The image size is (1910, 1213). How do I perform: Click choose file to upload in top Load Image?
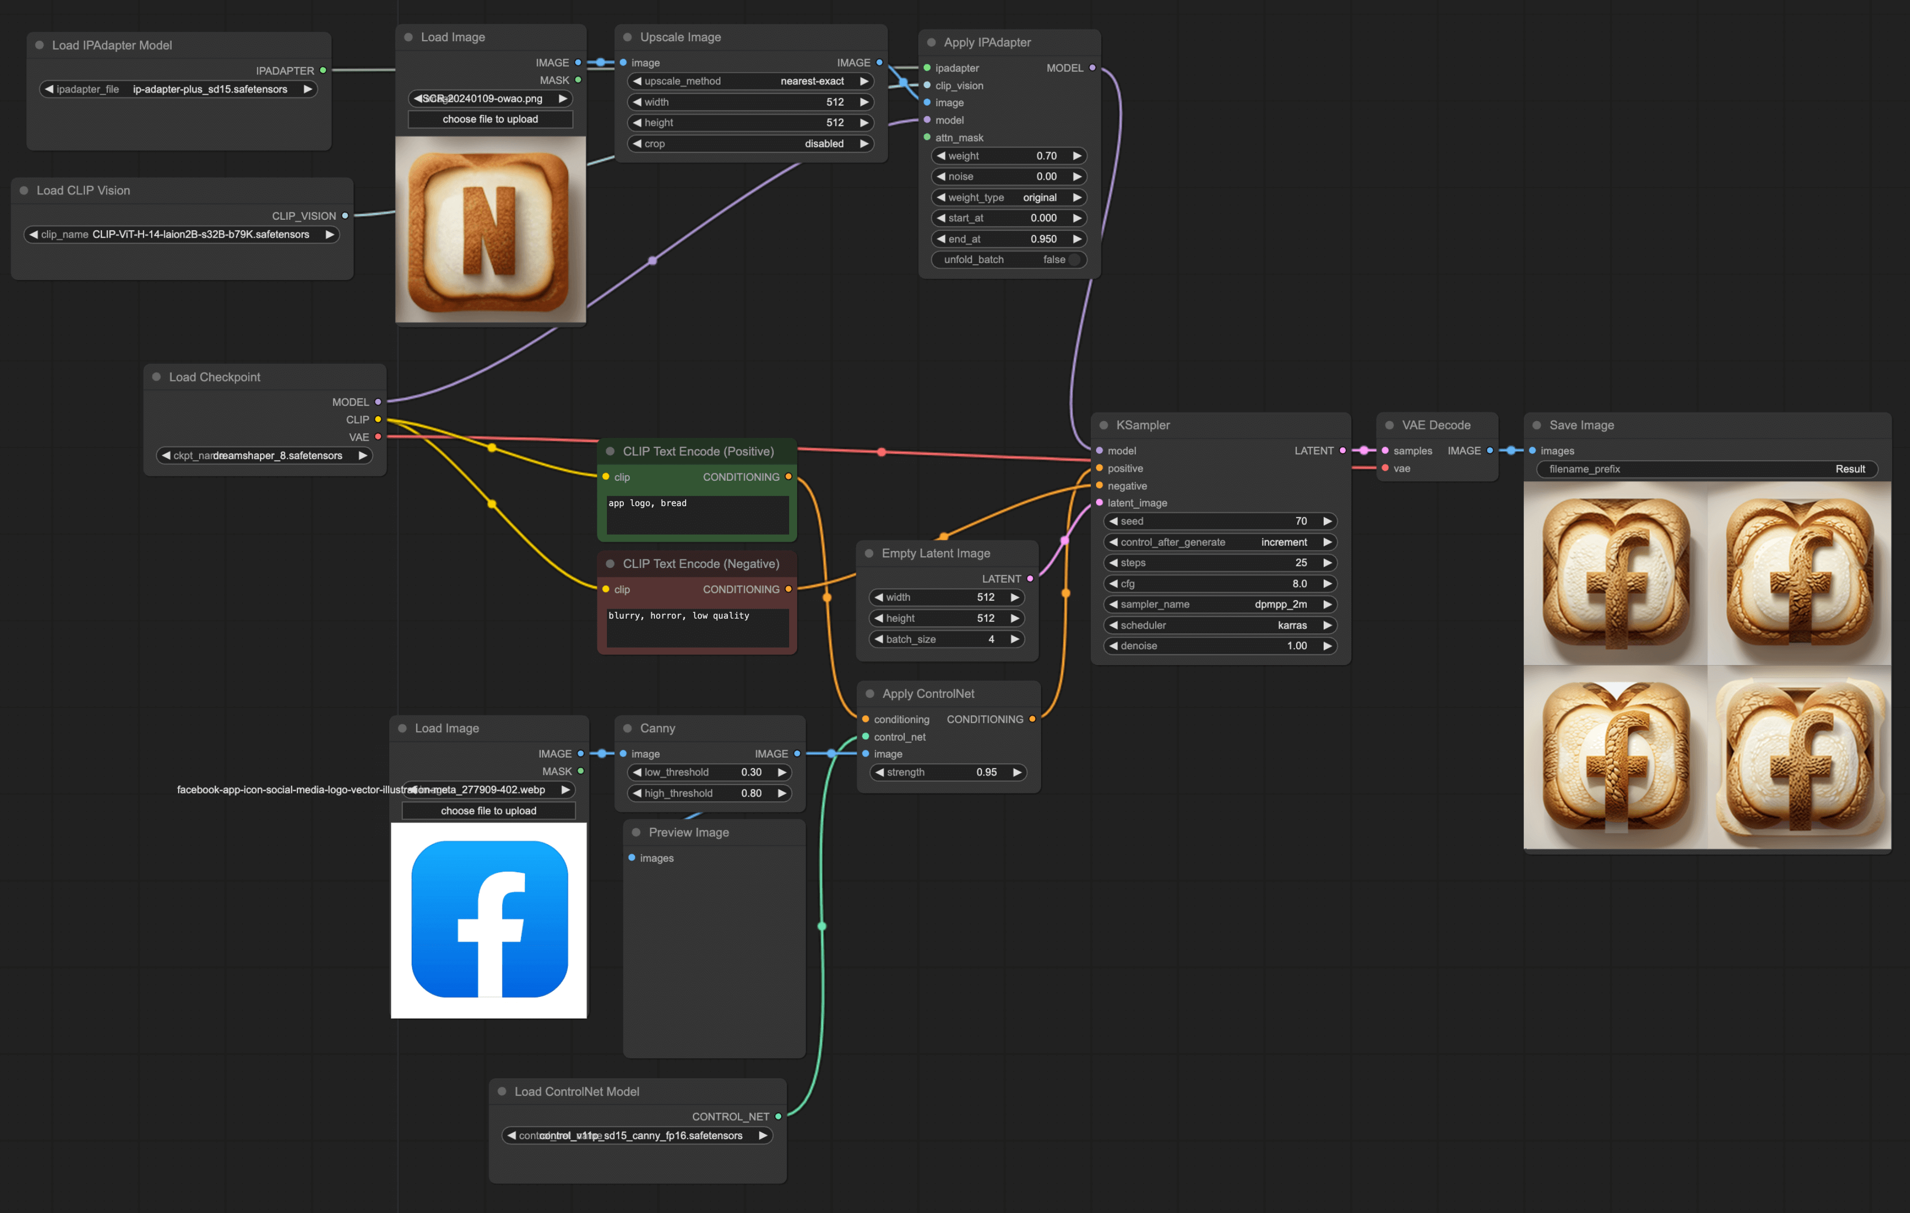click(490, 119)
